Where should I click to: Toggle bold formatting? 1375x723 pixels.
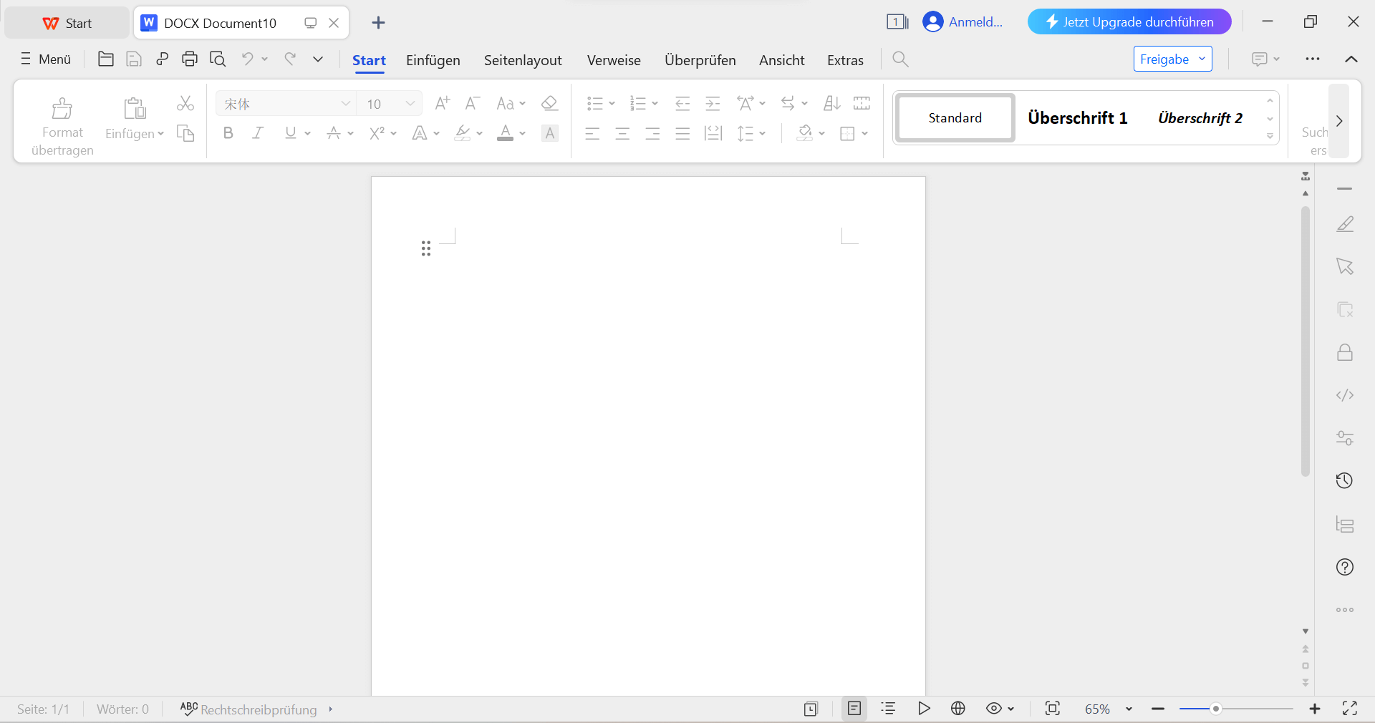click(x=228, y=133)
